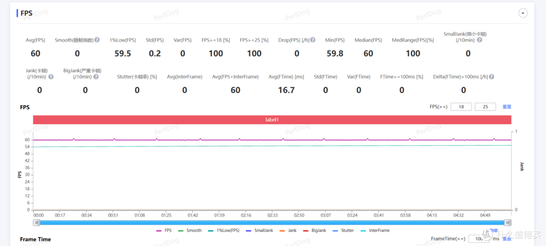Click the MedRange(FPS)[%] value 100
Screen dimensions: 546x246
tap(413, 54)
